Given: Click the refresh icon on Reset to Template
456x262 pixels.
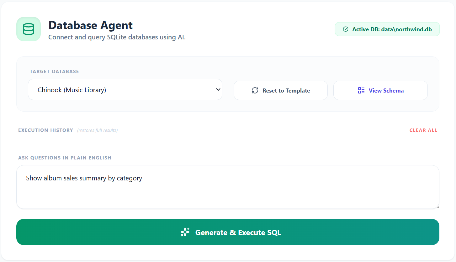Looking at the screenshot, I should coord(255,90).
